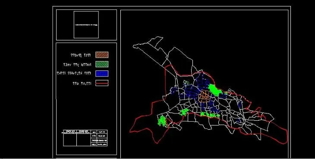315x159 pixels.
Task: Select the small text line inside top-left frame
Action: pos(86,25)
